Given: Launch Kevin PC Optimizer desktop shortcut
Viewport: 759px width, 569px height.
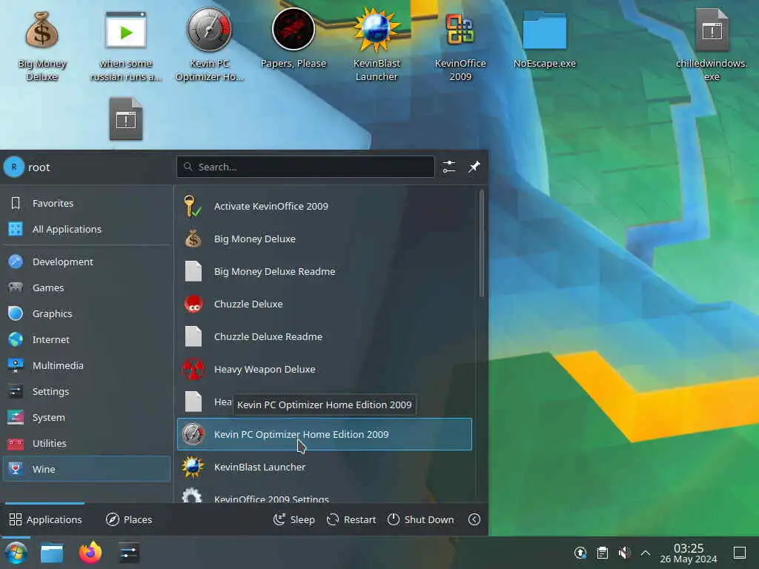Looking at the screenshot, I should click(209, 45).
